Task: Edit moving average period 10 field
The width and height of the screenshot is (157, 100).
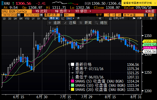Action: 112,15
